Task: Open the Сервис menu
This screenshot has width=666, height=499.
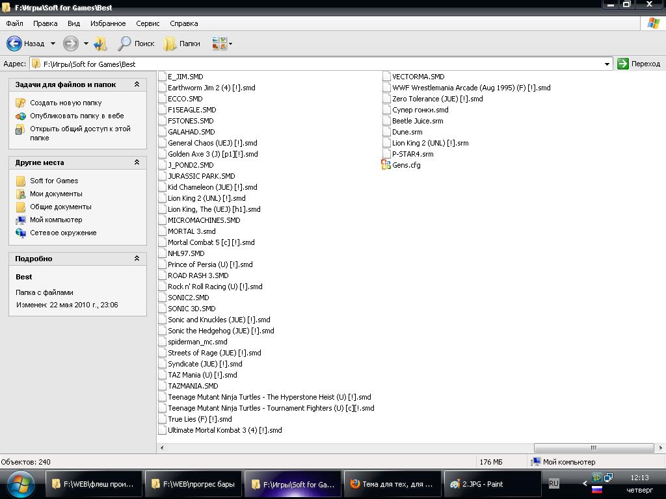Action: (148, 23)
